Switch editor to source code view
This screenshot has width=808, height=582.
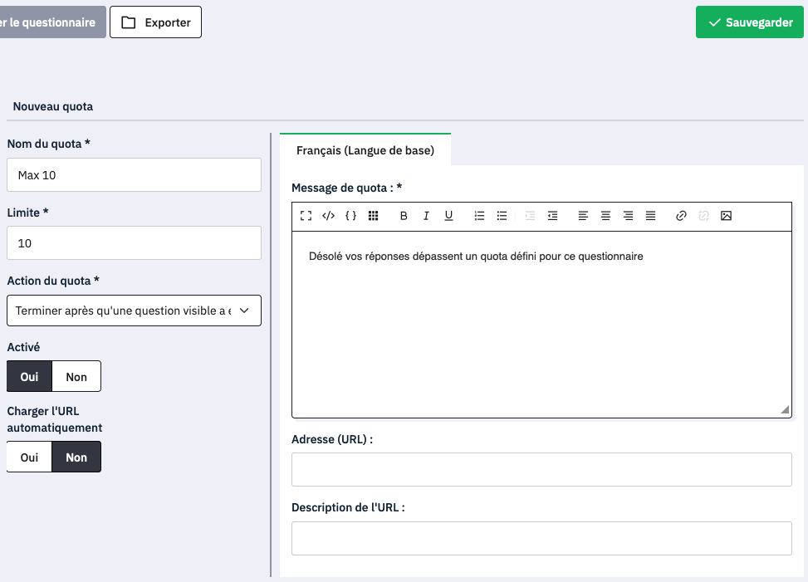[x=328, y=216]
